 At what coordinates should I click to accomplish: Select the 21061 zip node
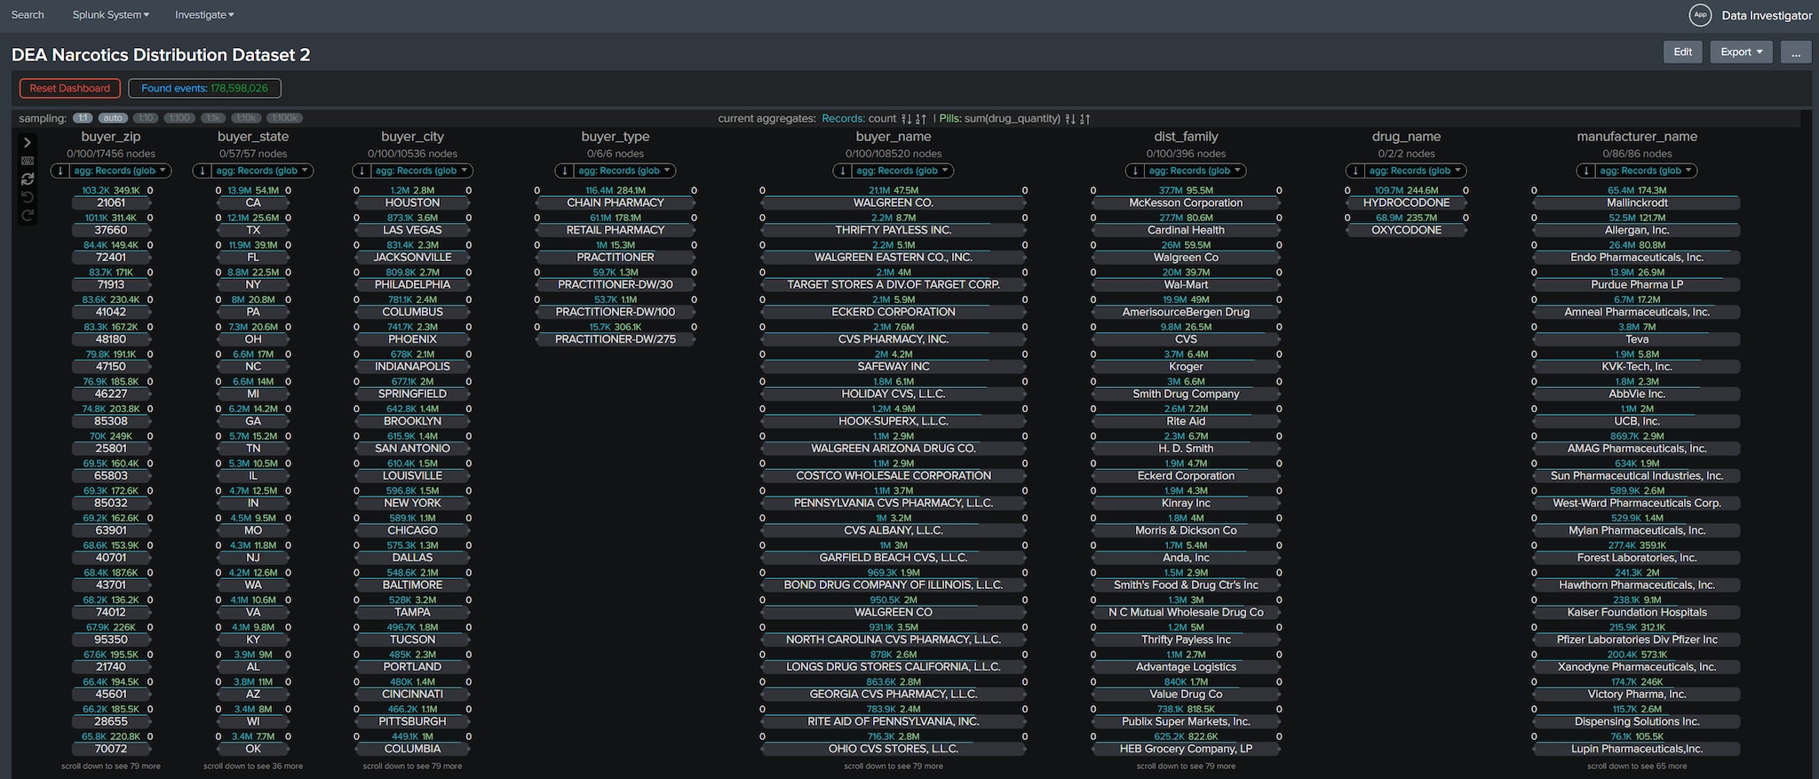[x=111, y=203]
